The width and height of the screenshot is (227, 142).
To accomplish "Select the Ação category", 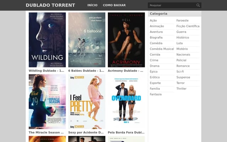I will 153,21.
